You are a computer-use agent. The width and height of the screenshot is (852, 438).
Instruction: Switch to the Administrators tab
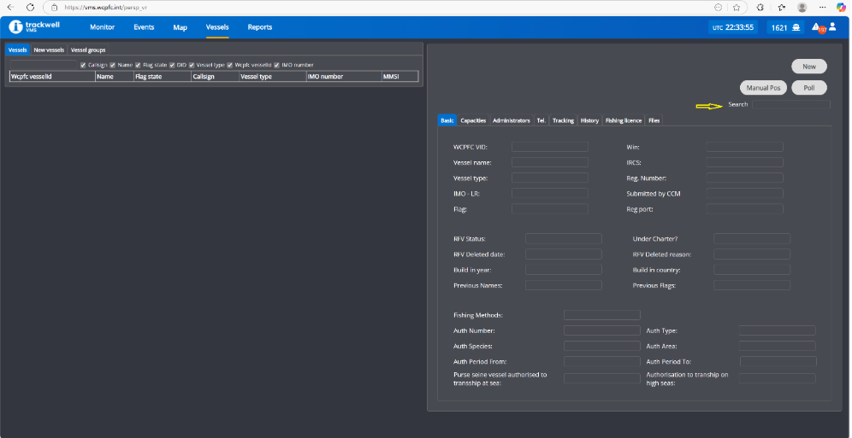[512, 120]
